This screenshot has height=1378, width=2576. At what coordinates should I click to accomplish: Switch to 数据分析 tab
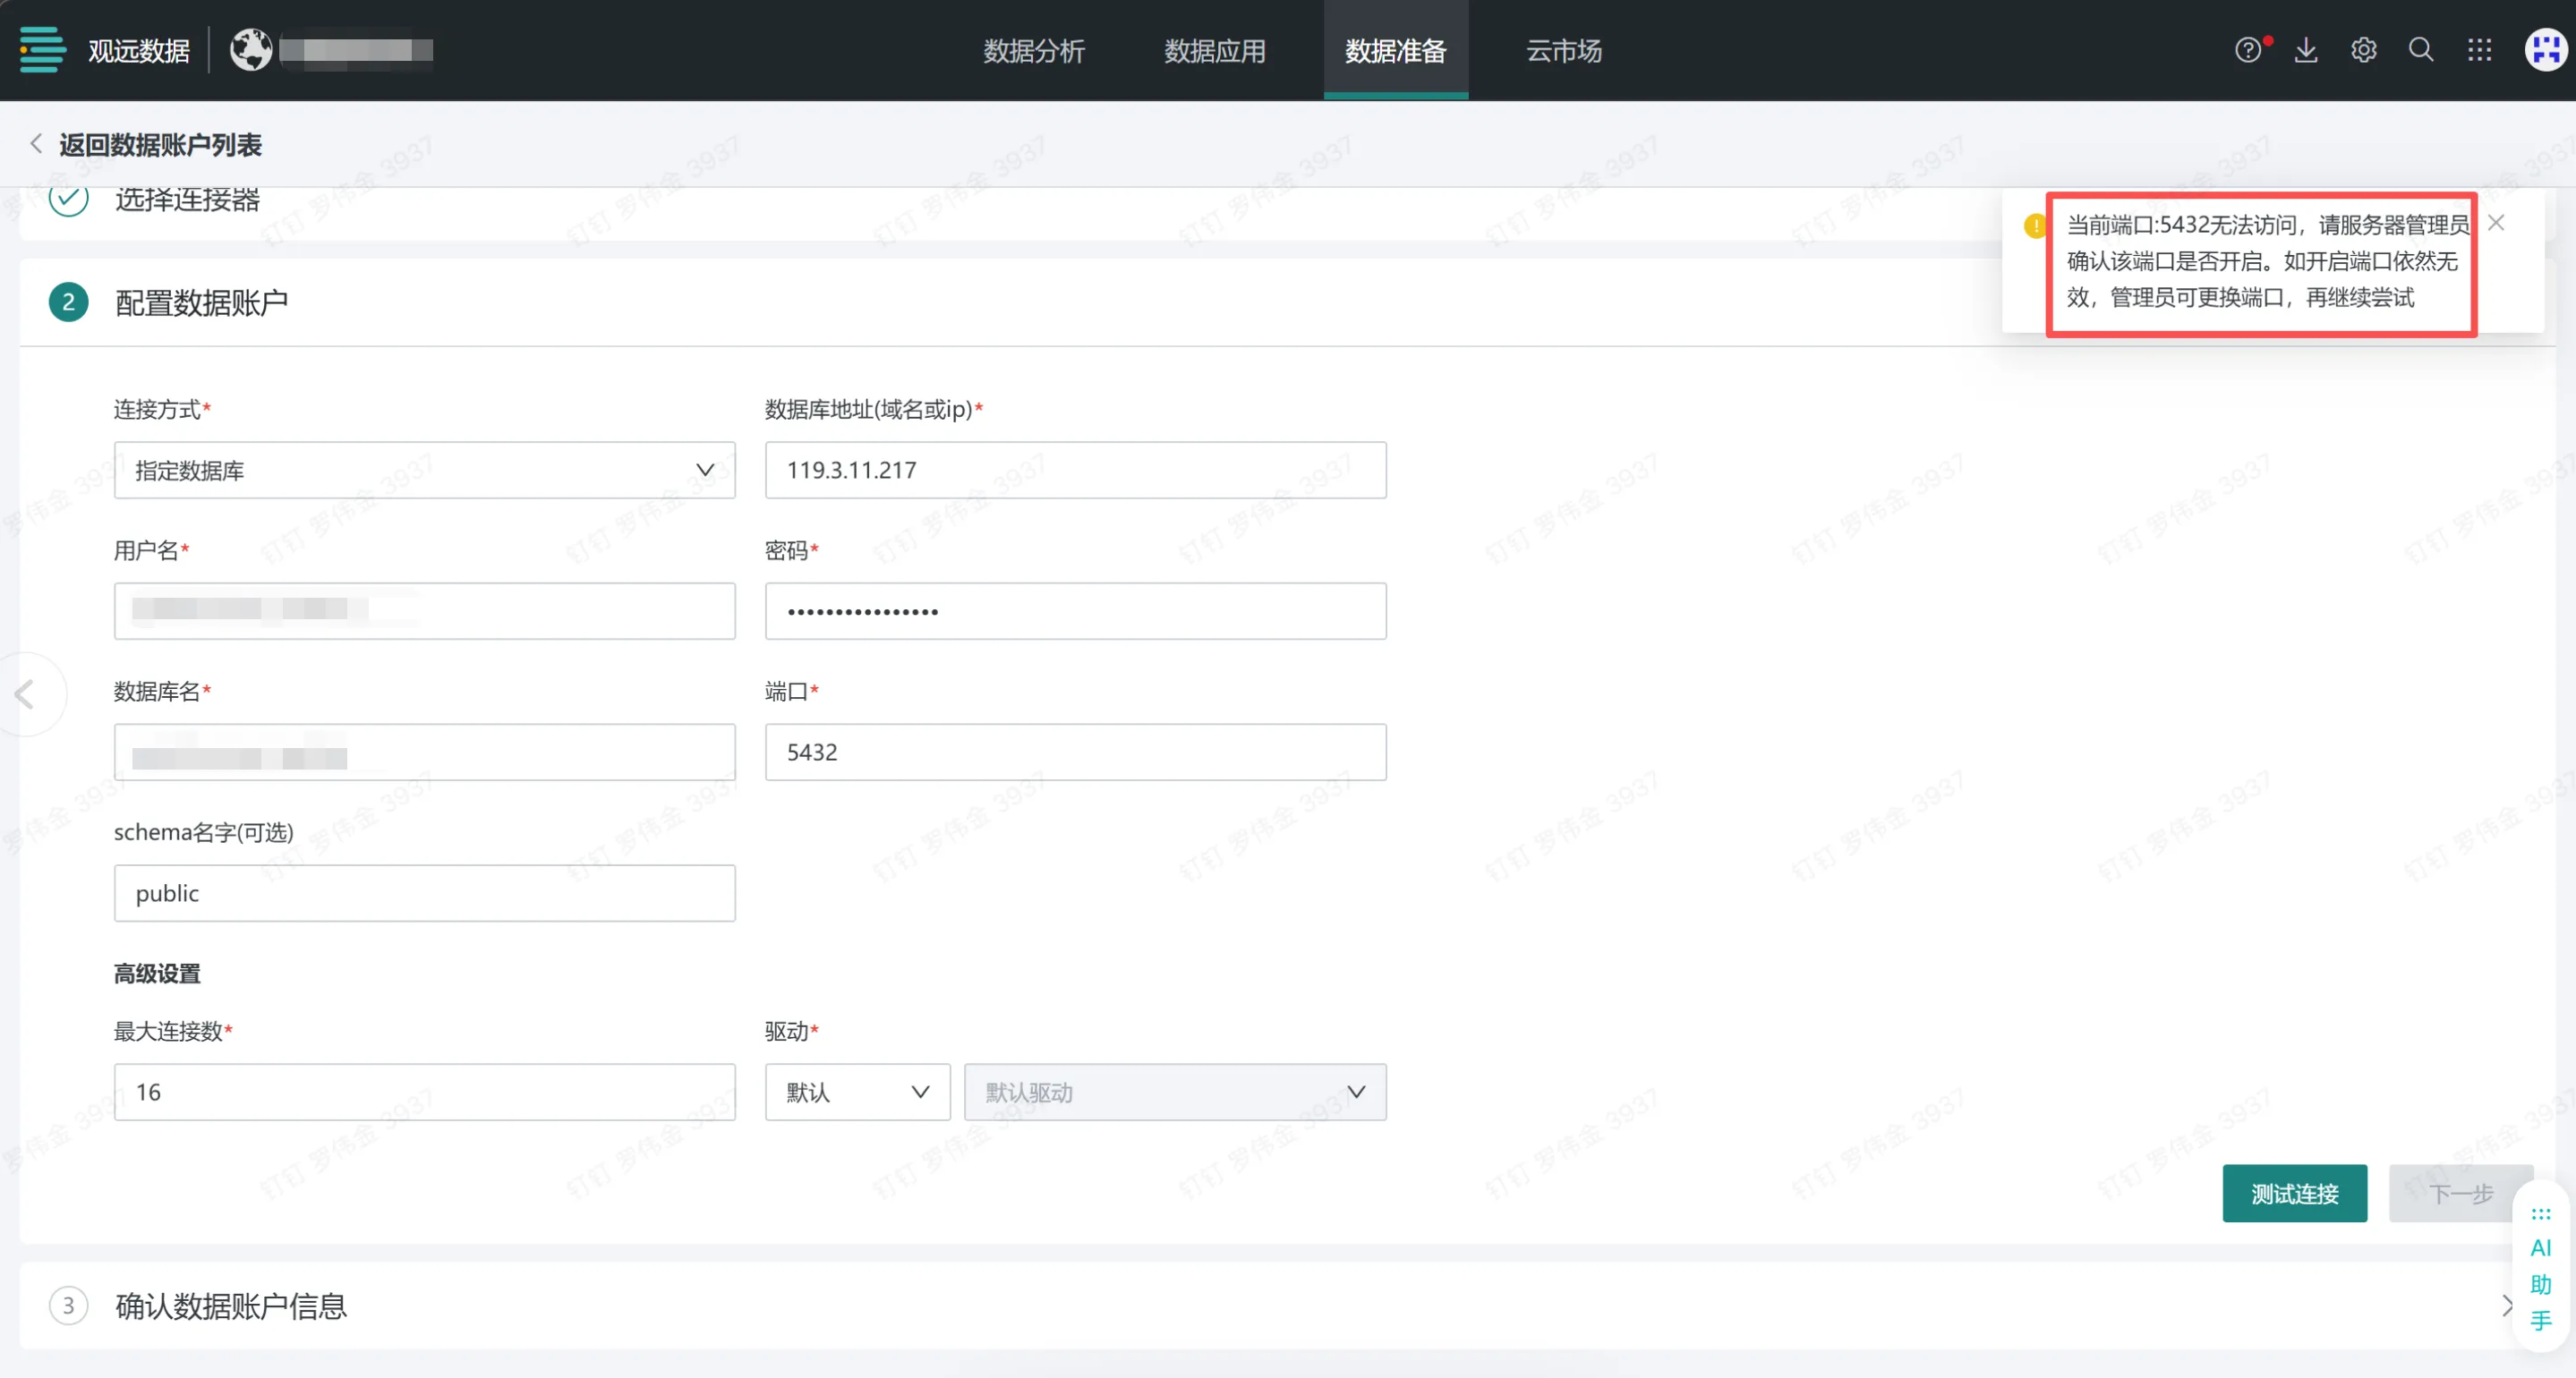click(x=1034, y=50)
